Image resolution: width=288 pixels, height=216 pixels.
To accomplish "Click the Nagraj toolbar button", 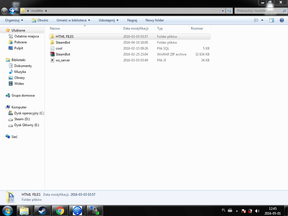I will pos(132,20).
